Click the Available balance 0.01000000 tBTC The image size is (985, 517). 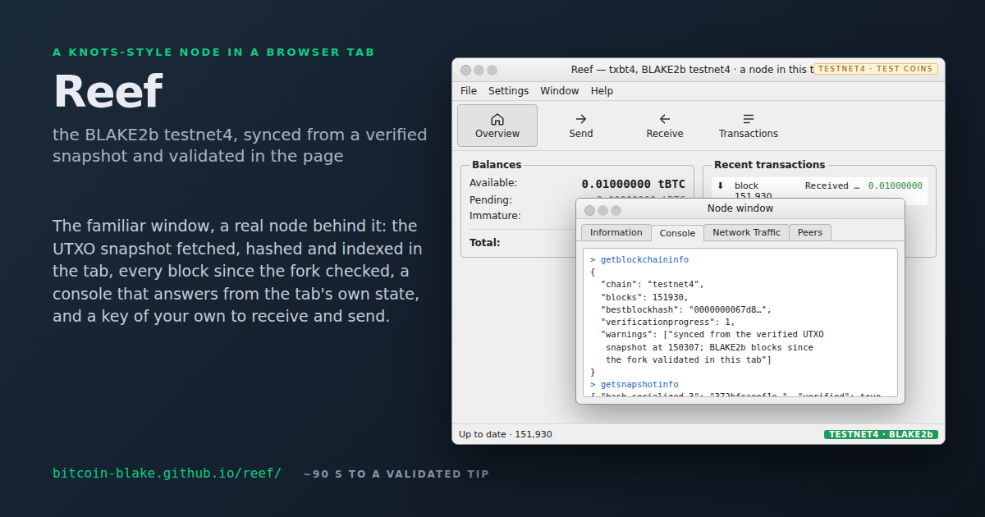click(633, 184)
